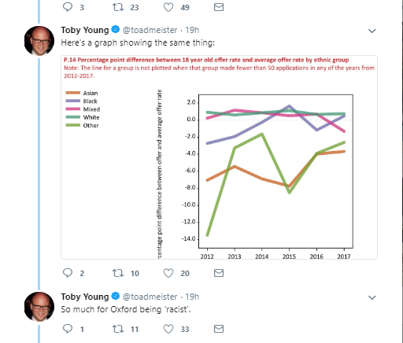
Task: Like the graph tweet with 20 likes
Action: 168,273
